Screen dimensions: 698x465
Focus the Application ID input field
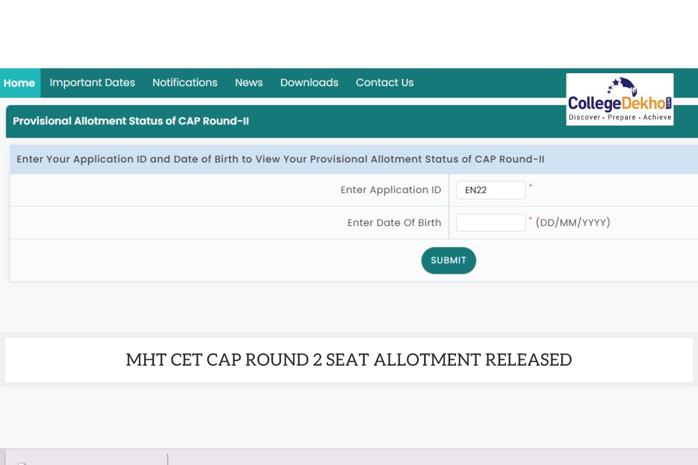pyautogui.click(x=490, y=190)
